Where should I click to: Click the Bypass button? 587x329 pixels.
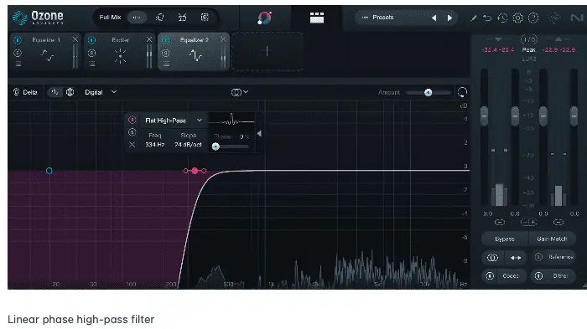click(x=504, y=239)
